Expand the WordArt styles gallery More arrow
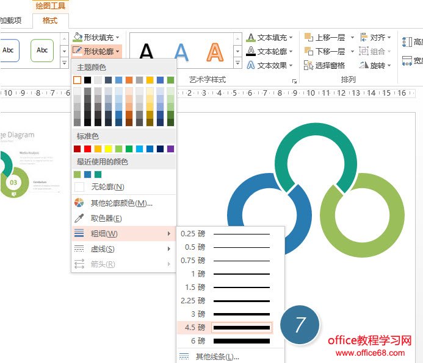This screenshot has height=363, width=423. [237, 63]
